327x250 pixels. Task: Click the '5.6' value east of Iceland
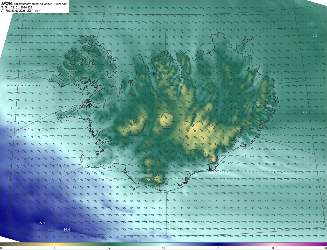[305, 113]
